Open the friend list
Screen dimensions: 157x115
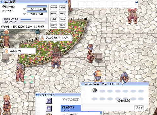(62, 25)
